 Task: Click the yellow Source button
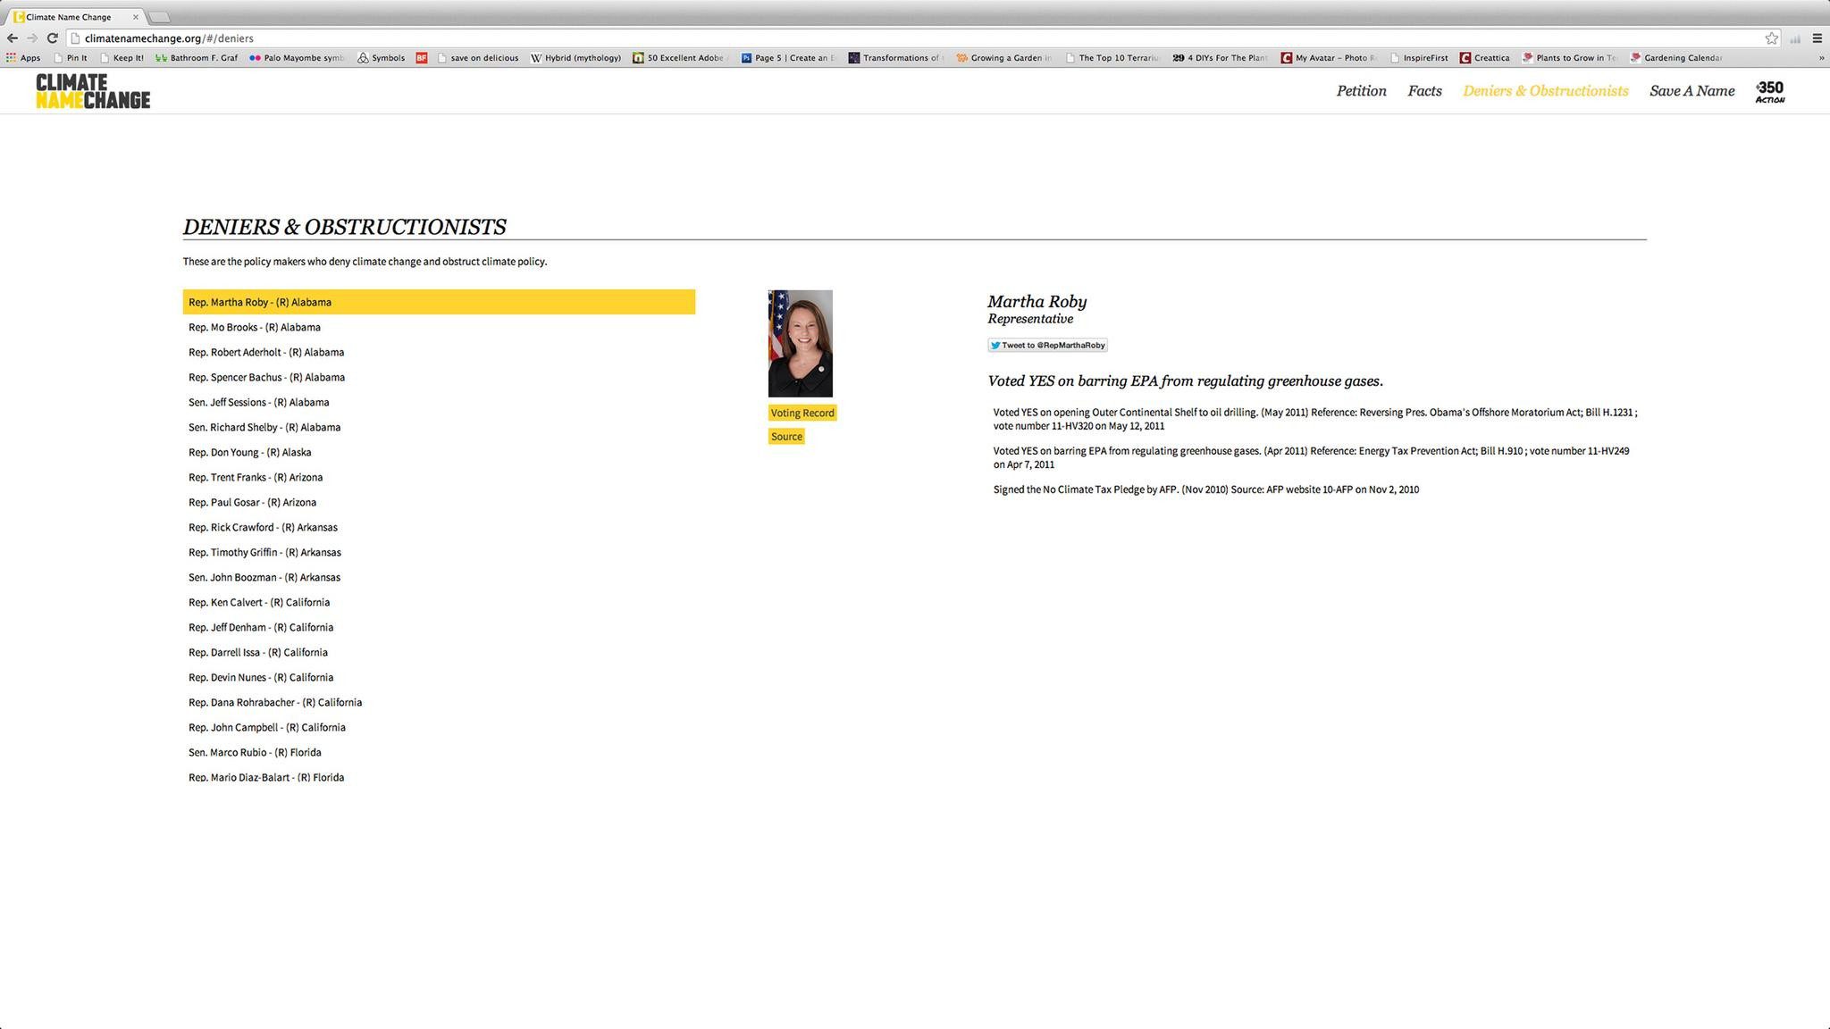[786, 437]
